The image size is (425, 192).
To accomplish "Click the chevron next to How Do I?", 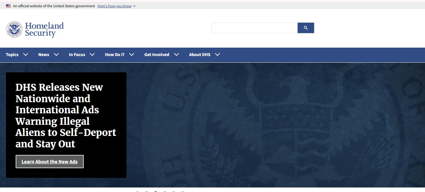I will tap(132, 55).
